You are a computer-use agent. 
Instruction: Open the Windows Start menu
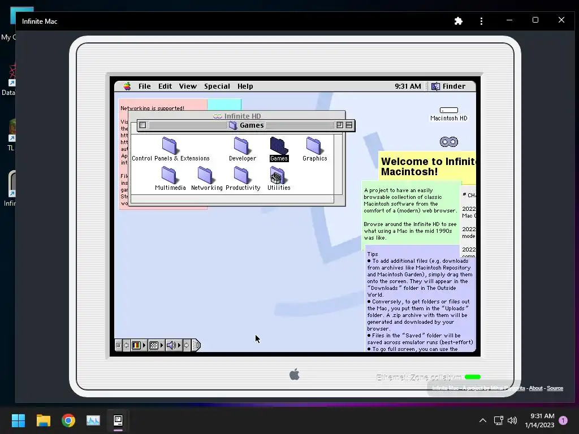18,420
